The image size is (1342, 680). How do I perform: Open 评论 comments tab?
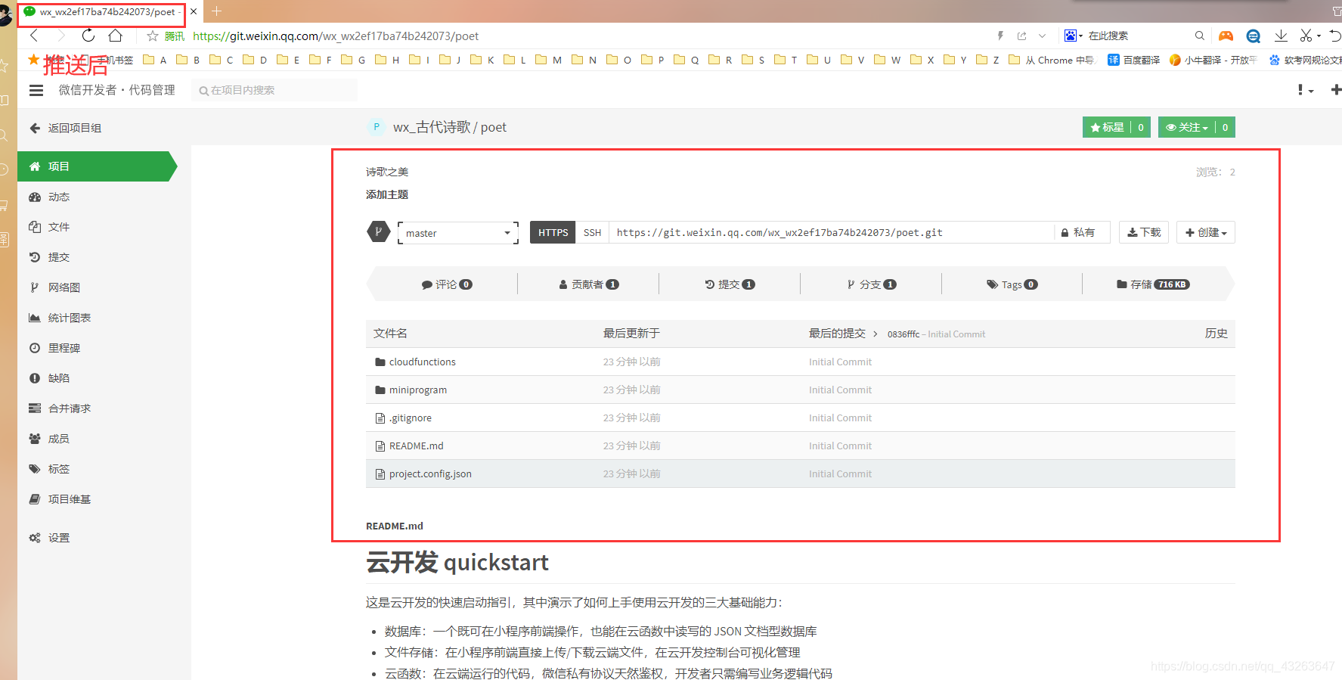447,284
